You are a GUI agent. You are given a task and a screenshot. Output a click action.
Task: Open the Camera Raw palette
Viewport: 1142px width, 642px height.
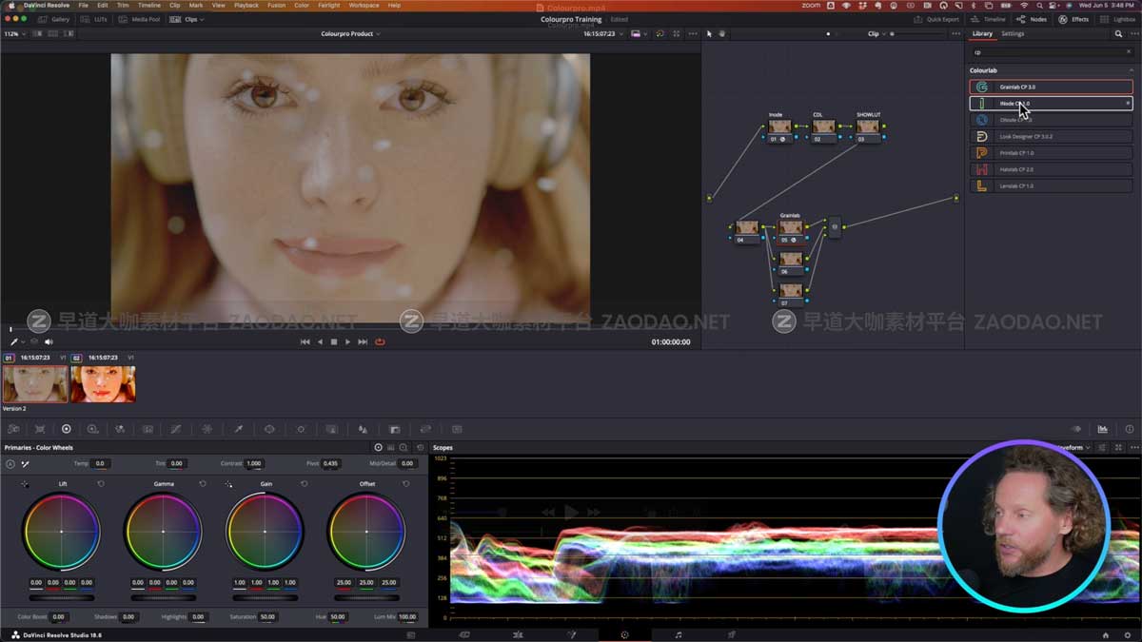(13, 429)
